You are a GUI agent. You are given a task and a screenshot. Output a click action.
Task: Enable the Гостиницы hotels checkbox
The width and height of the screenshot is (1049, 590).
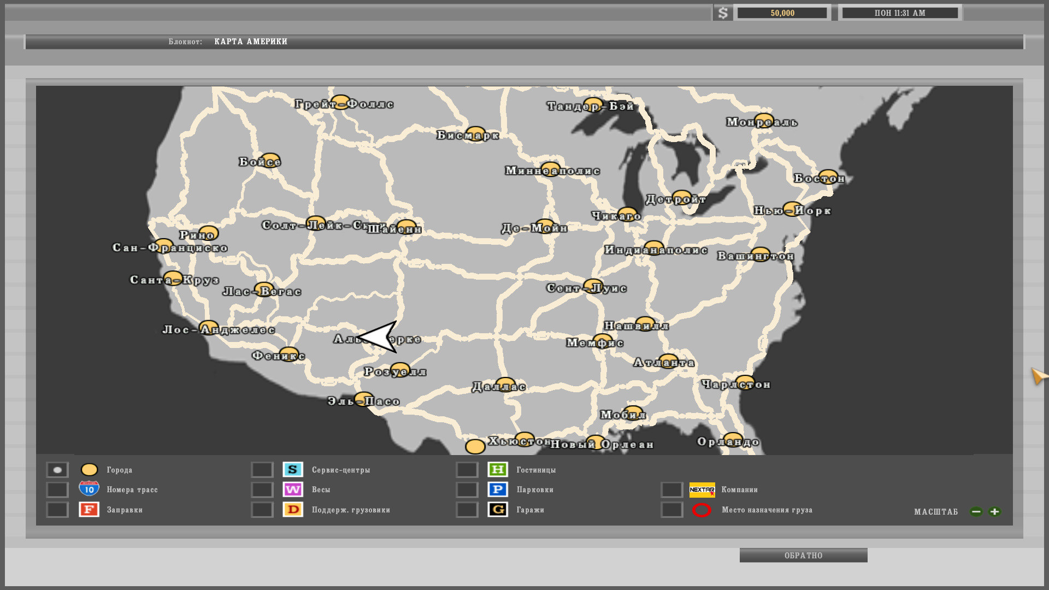(467, 470)
